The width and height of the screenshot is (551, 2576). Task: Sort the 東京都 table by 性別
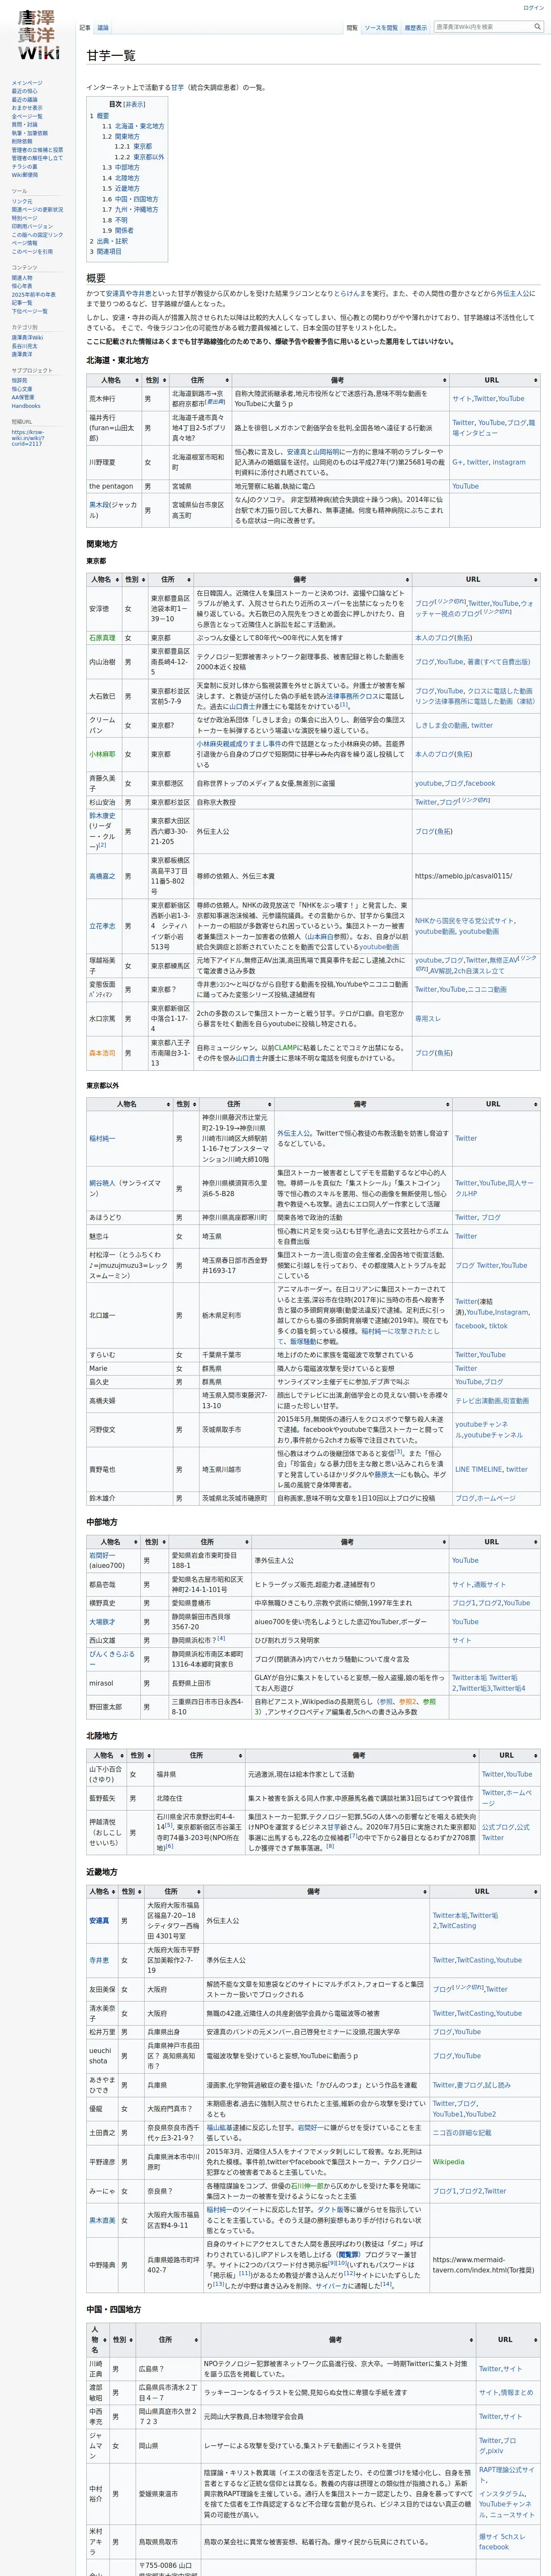click(135, 579)
